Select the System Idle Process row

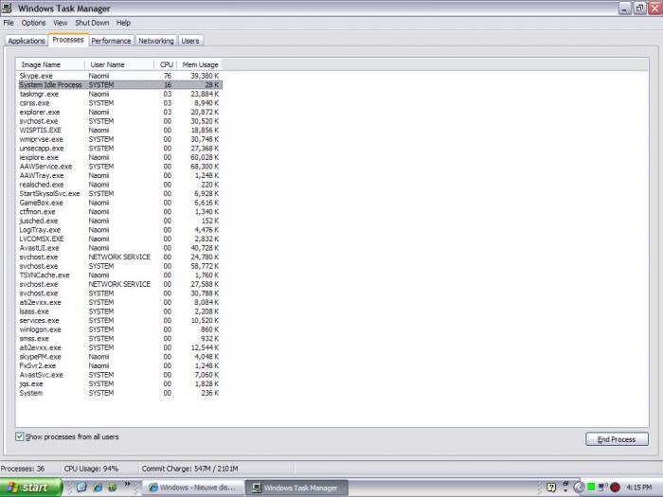(x=119, y=85)
